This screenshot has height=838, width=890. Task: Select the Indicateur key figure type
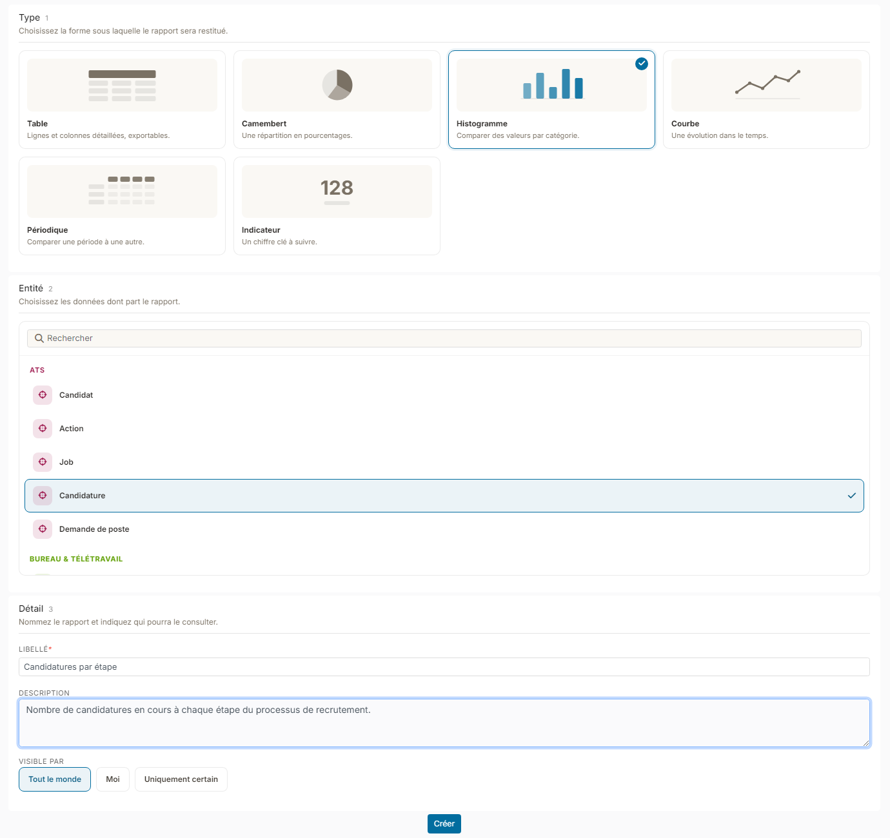pyautogui.click(x=337, y=206)
